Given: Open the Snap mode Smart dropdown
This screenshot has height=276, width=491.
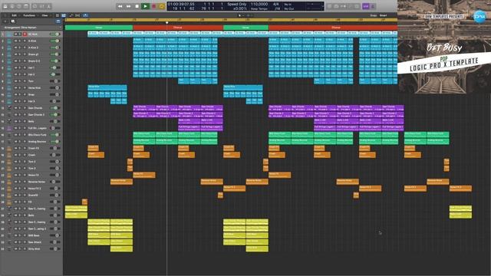Looking at the screenshot, I should tap(384, 15).
